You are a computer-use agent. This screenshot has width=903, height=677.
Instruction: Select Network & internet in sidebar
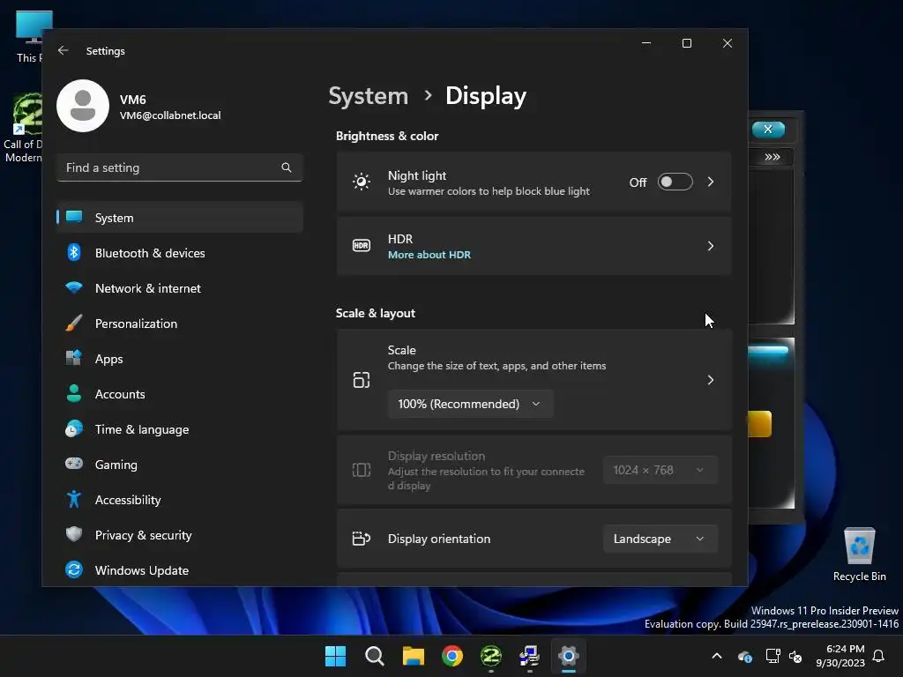click(x=180, y=288)
